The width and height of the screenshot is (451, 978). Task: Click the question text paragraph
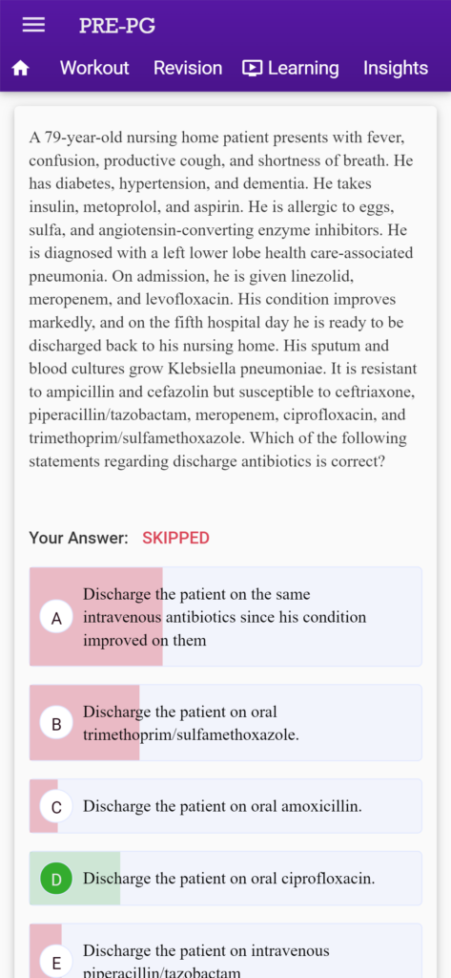point(222,299)
